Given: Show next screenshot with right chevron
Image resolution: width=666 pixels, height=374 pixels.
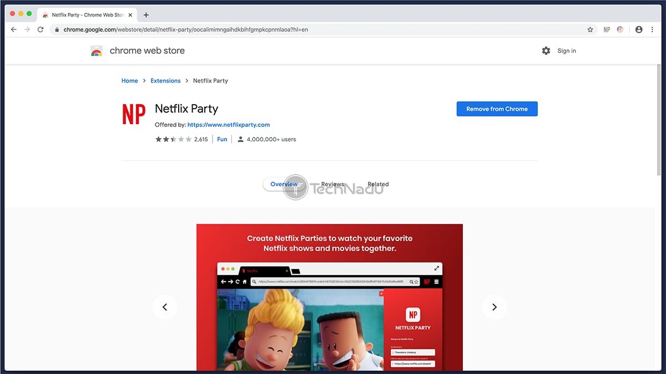Looking at the screenshot, I should (494, 307).
